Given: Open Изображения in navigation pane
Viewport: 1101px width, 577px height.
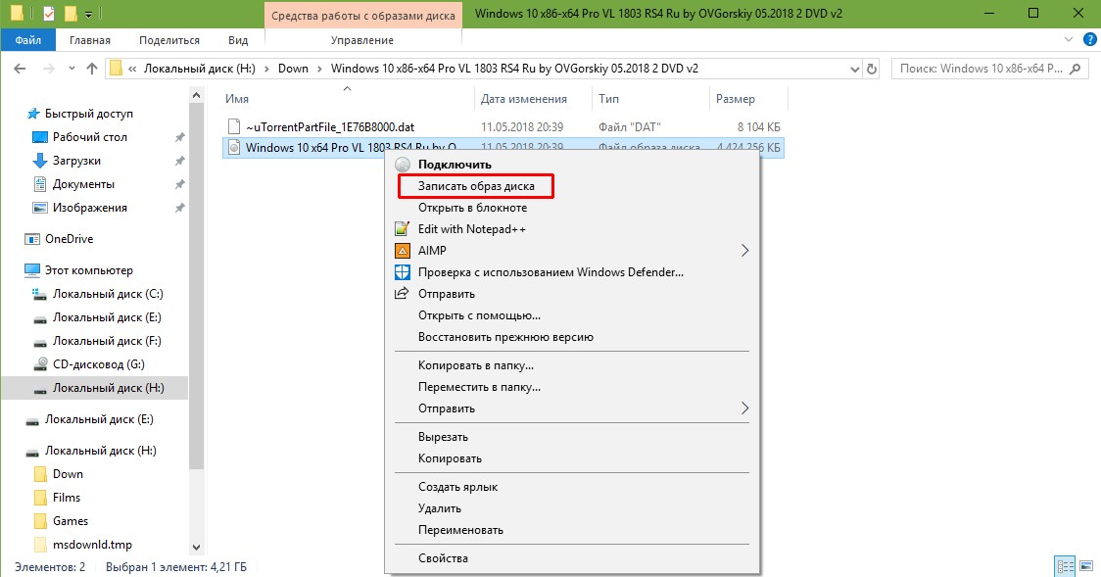Looking at the screenshot, I should pos(90,208).
